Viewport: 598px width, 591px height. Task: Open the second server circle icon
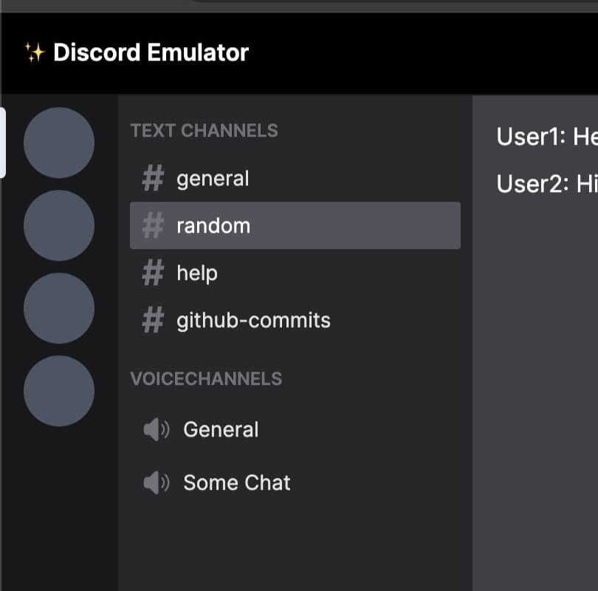[x=59, y=225]
